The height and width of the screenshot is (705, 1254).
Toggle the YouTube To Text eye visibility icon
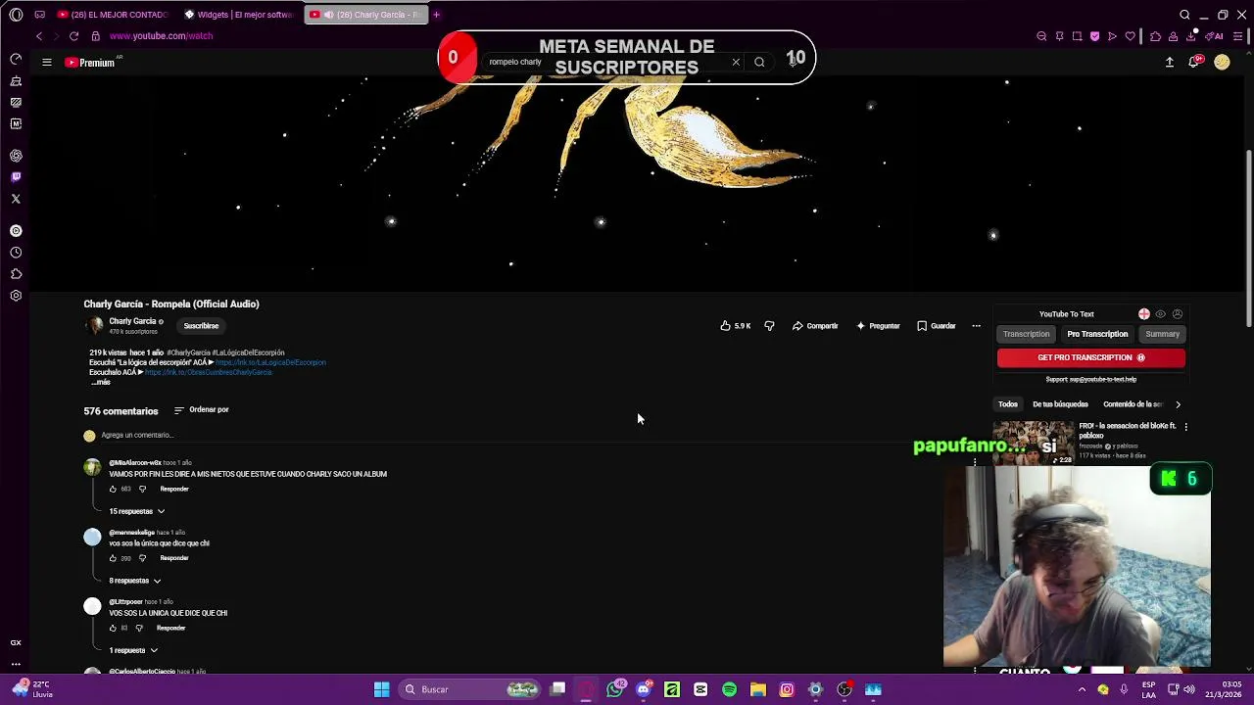pos(1161,314)
